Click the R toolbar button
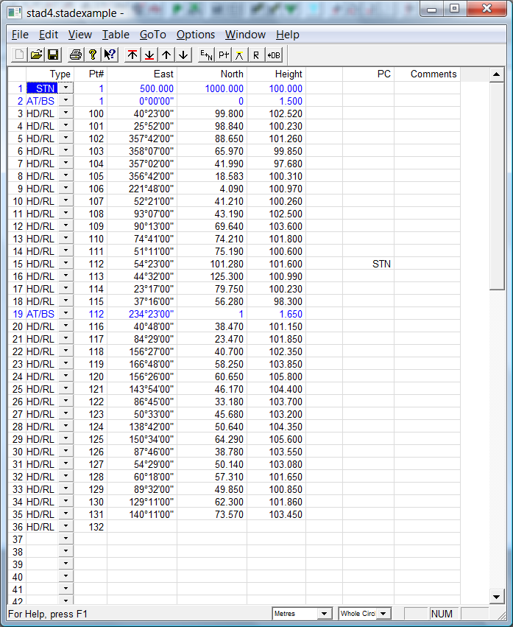Image resolution: width=513 pixels, height=627 pixels. (x=256, y=55)
